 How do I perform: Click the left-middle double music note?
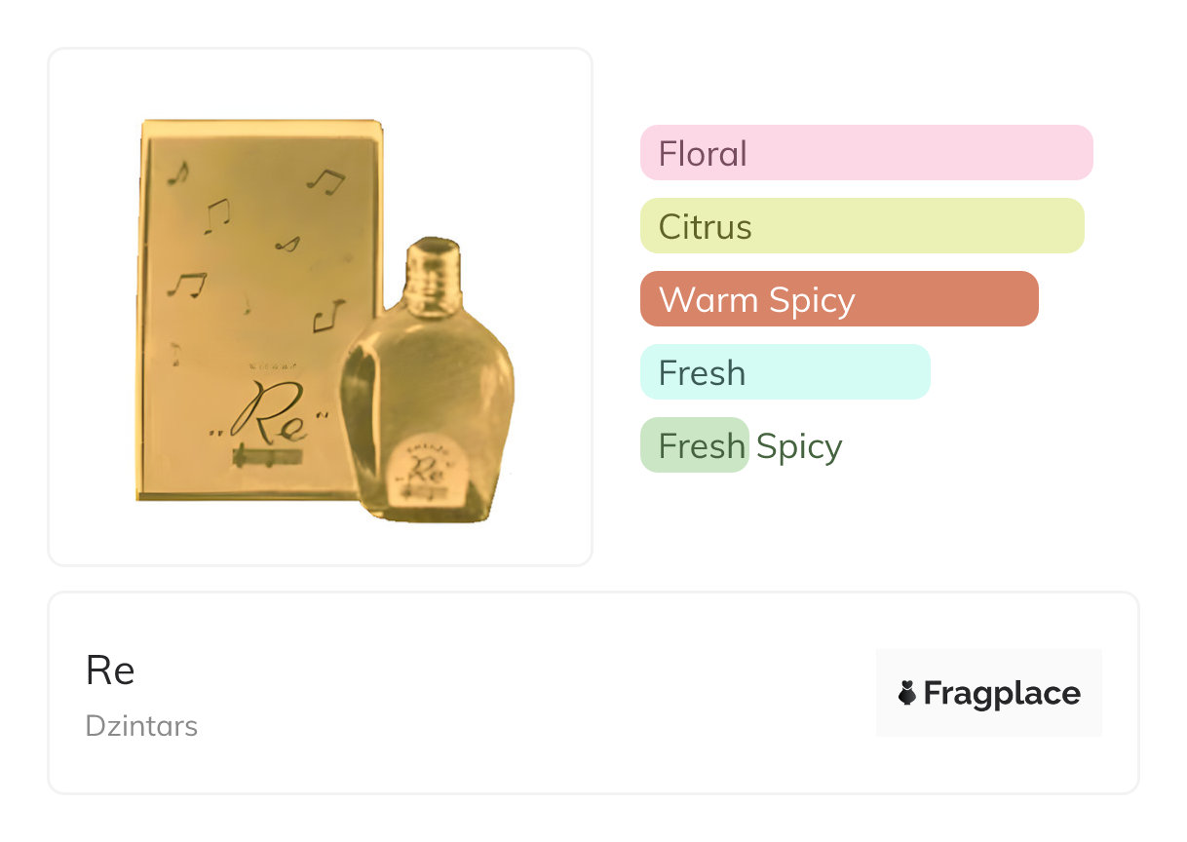click(x=186, y=284)
